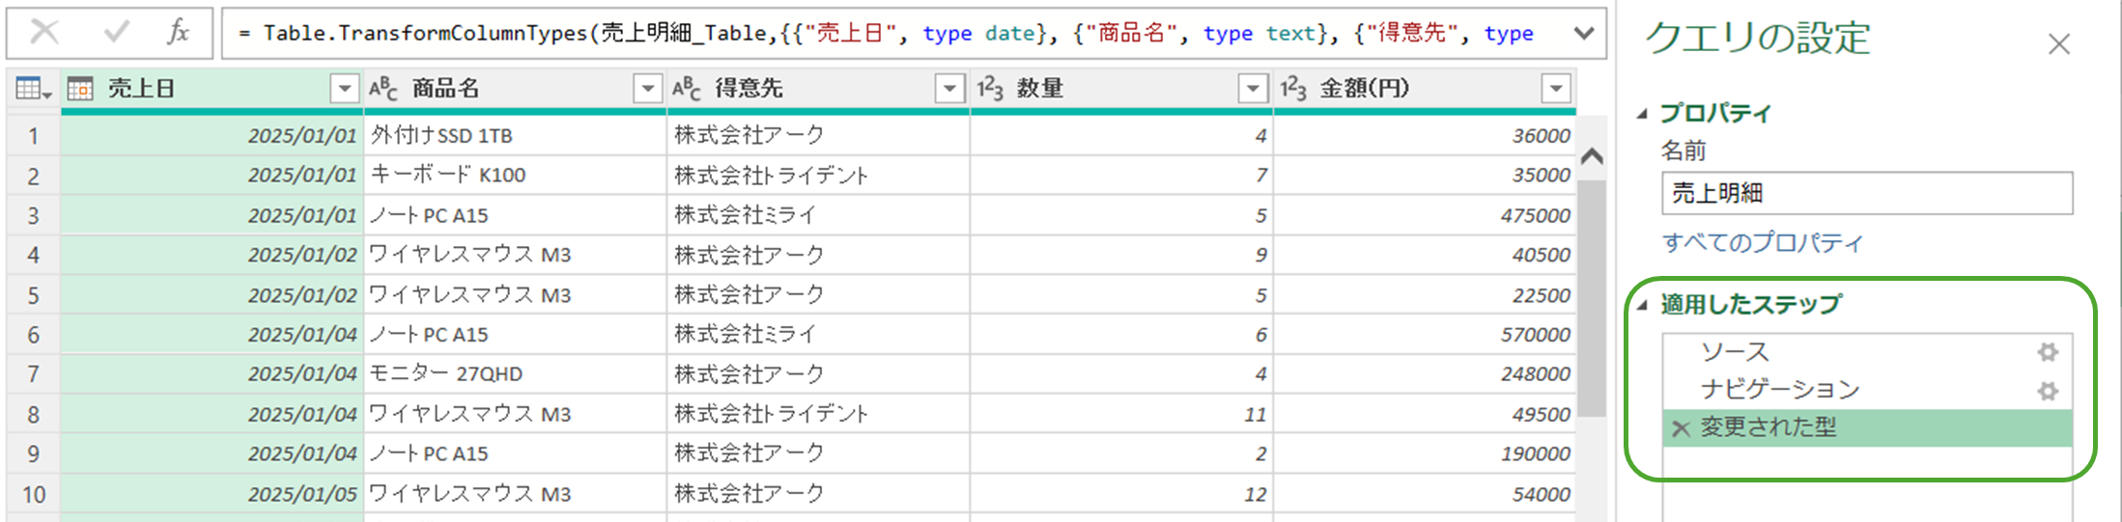Collapse the 適用したステップ section

(1642, 306)
